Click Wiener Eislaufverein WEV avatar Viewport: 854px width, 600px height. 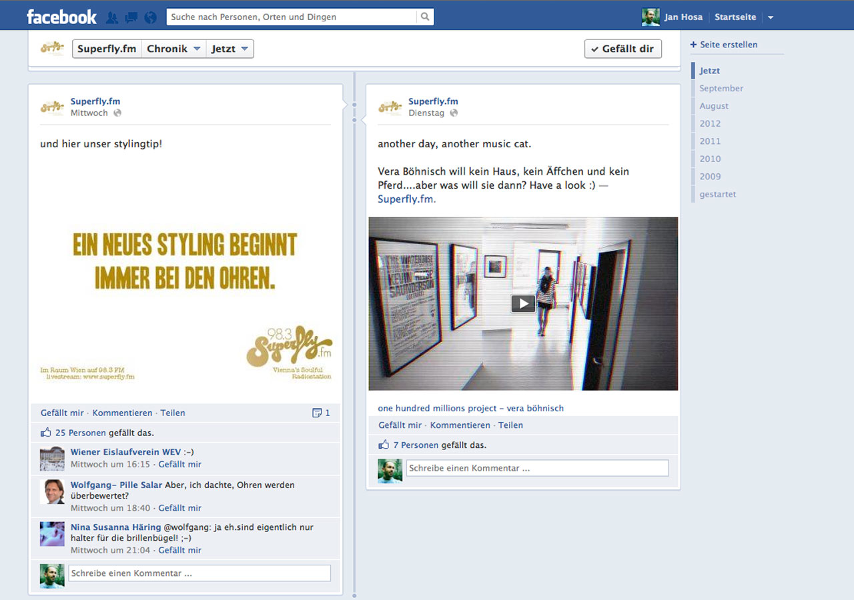[x=52, y=459]
